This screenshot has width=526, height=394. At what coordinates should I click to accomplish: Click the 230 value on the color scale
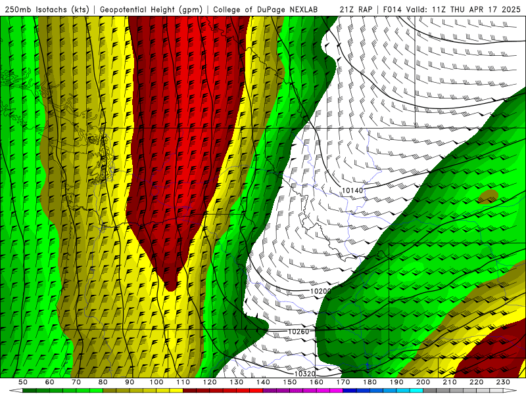click(x=503, y=382)
